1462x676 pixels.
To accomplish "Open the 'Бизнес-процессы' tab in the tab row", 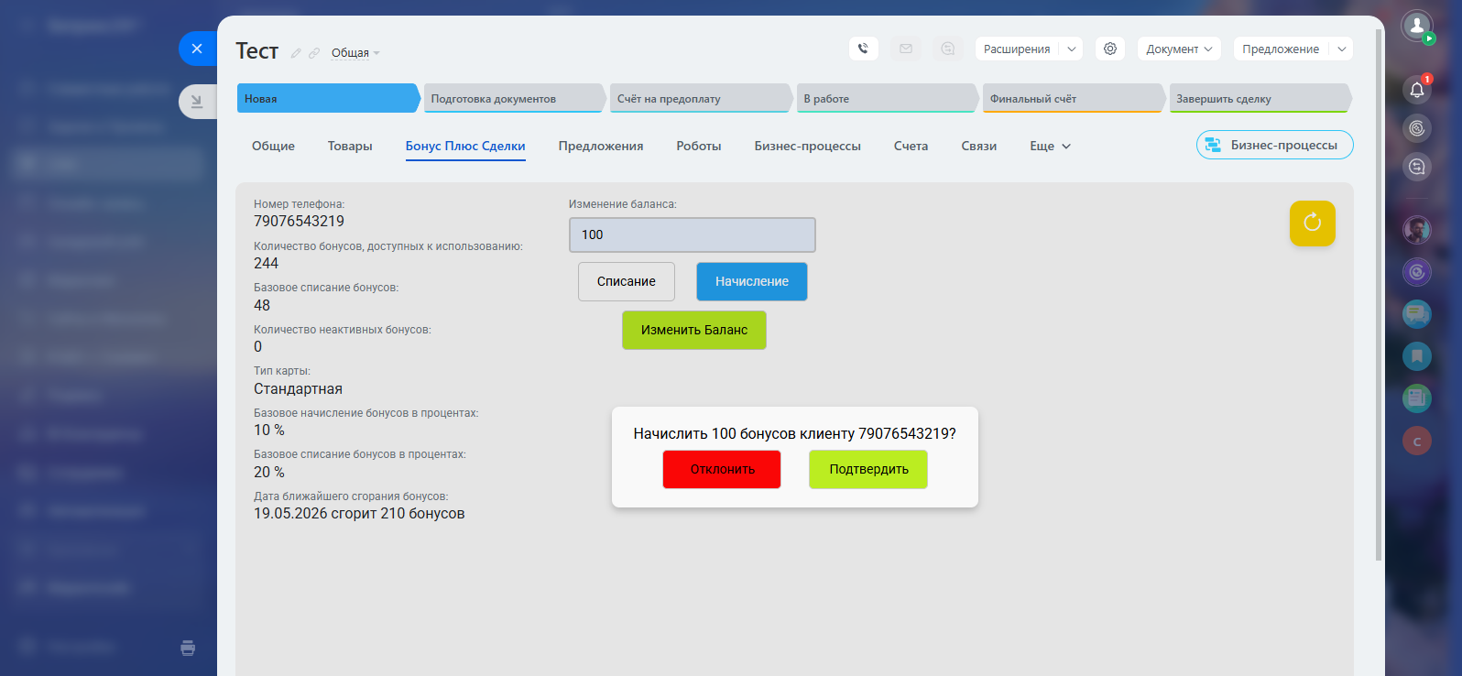I will coord(808,146).
